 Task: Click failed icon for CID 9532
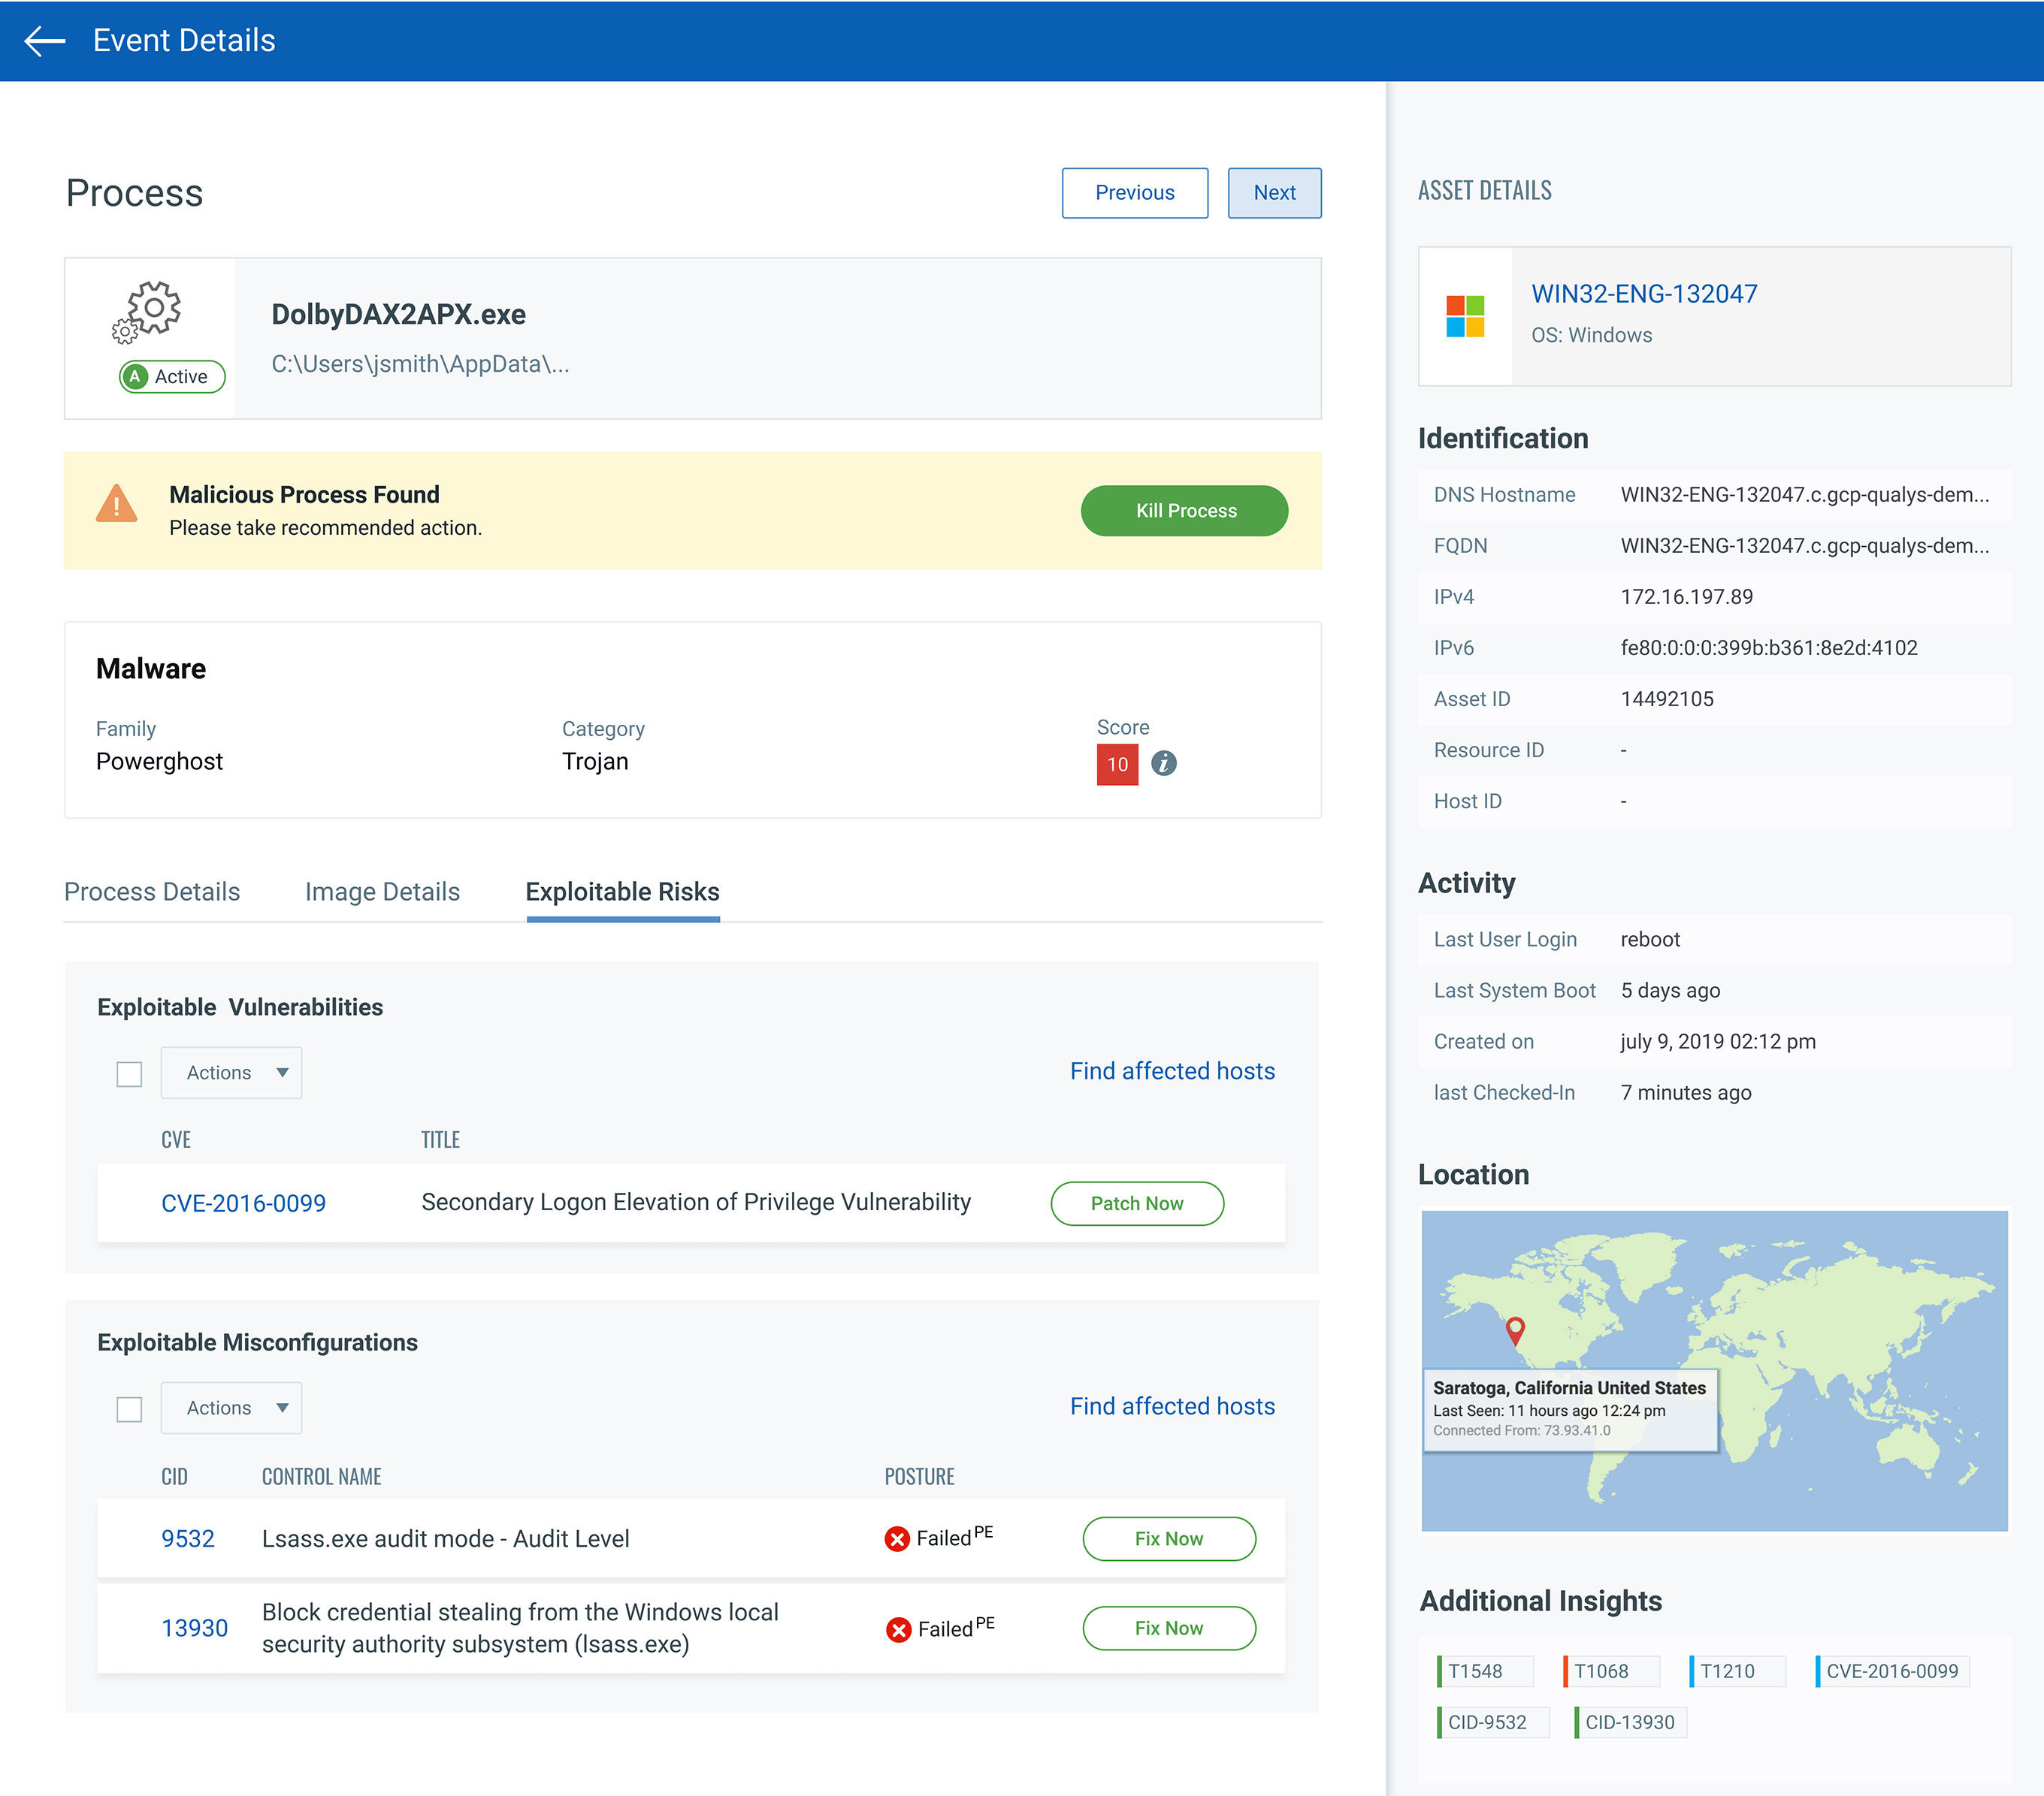[x=897, y=1538]
